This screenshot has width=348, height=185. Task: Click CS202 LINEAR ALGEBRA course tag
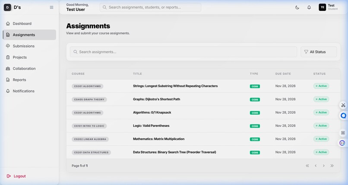click(x=90, y=139)
